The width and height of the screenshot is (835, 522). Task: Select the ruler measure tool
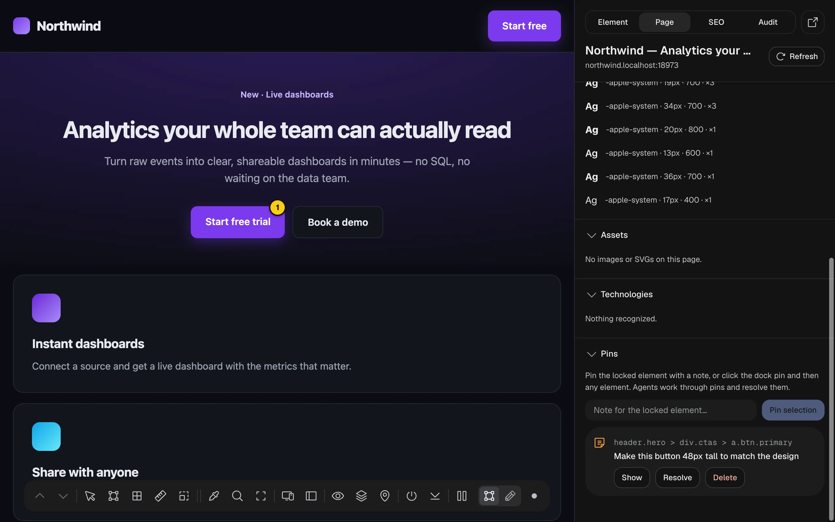pos(160,496)
